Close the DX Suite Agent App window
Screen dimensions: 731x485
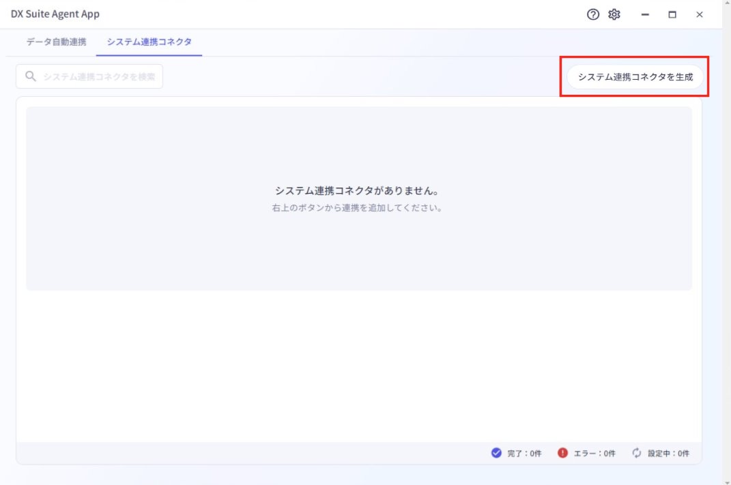(700, 14)
